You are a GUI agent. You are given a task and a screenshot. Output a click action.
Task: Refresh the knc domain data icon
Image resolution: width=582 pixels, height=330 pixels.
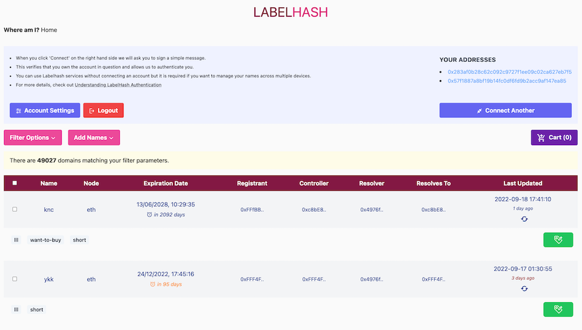524,219
